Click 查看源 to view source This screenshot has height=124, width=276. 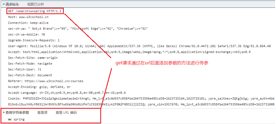(43, 113)
